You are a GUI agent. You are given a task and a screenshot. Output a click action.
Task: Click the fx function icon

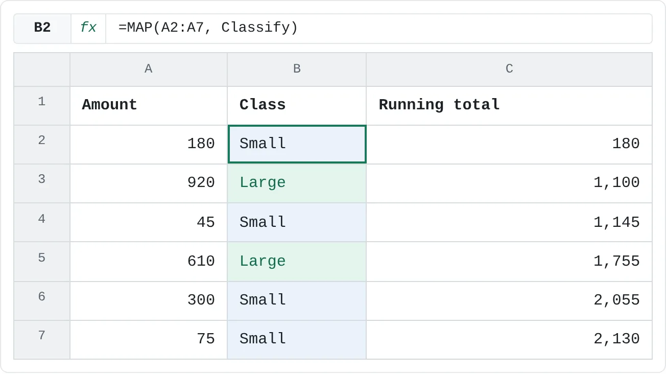(88, 28)
